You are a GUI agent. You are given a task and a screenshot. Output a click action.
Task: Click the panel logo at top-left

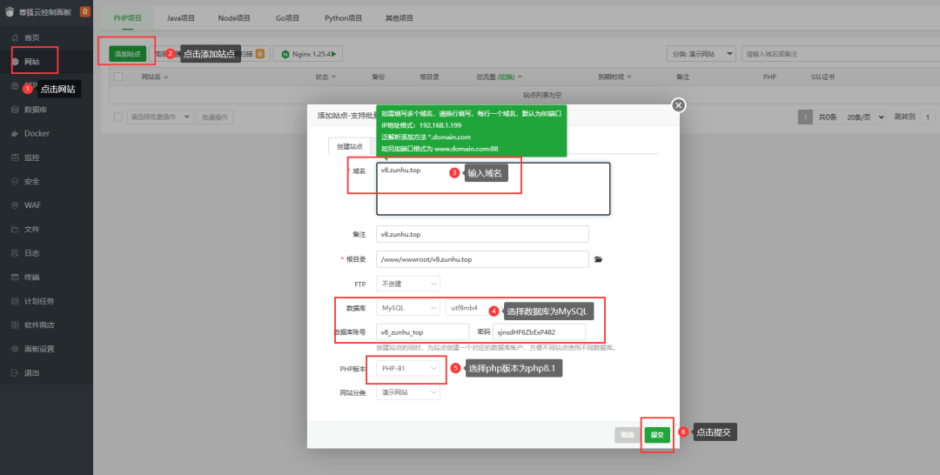pyautogui.click(x=9, y=11)
